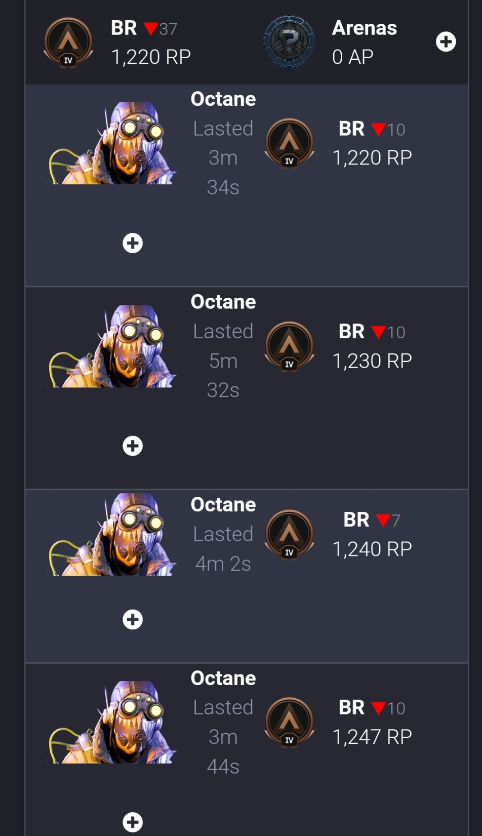The image size is (482, 836).
Task: Click Octane portrait in the 4m 2s match
Action: coord(112,534)
